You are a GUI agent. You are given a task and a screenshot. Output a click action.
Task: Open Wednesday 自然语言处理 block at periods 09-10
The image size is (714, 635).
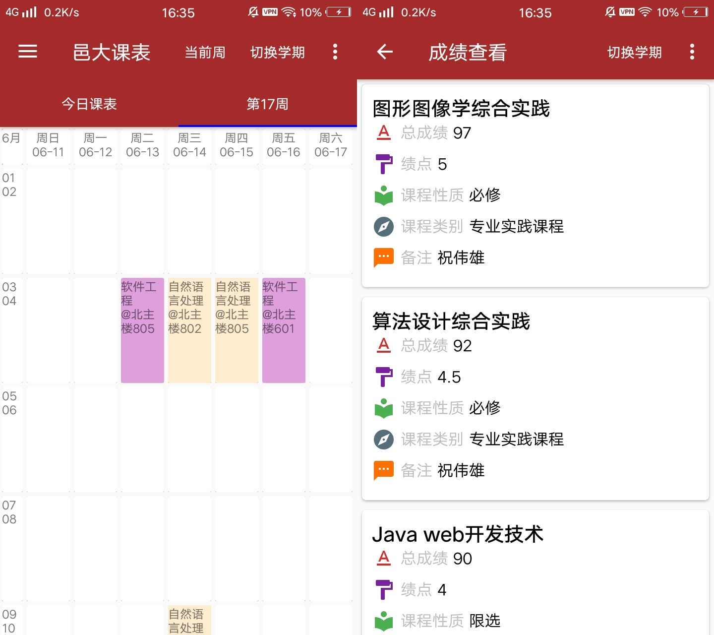point(189,620)
